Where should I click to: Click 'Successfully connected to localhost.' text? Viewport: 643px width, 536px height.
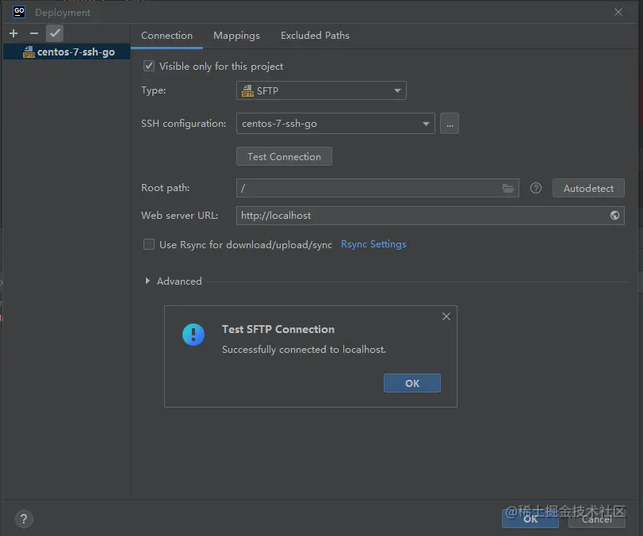point(304,350)
